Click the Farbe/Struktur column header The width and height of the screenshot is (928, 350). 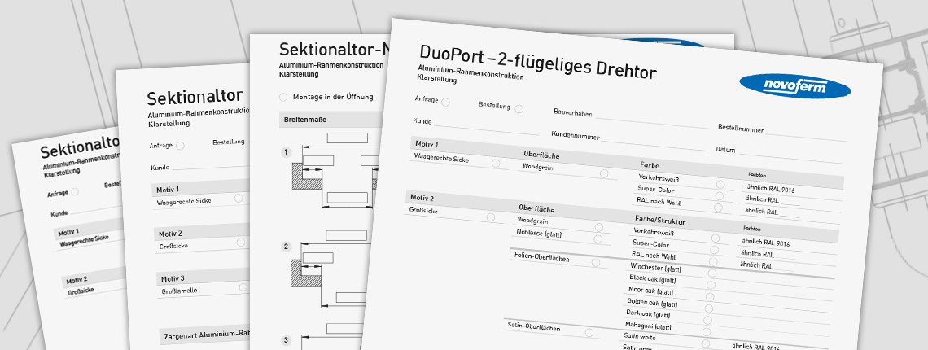[x=659, y=220]
